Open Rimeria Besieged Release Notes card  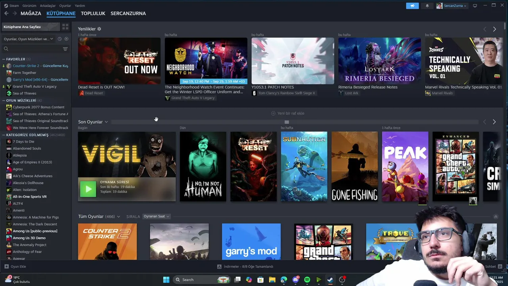(380, 61)
